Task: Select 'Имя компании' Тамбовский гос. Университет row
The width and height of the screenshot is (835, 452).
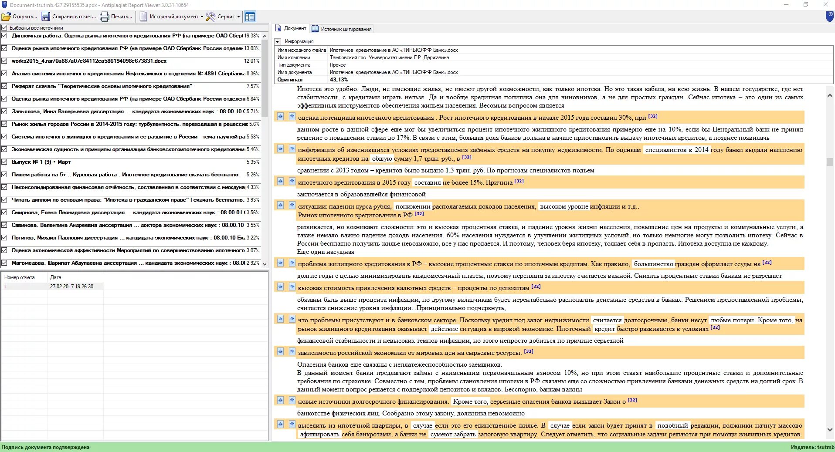Action: pyautogui.click(x=553, y=57)
